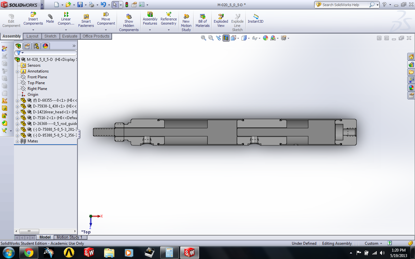
Task: Expand D-7516-2<1> component node
Action: pyautogui.click(x=18, y=118)
